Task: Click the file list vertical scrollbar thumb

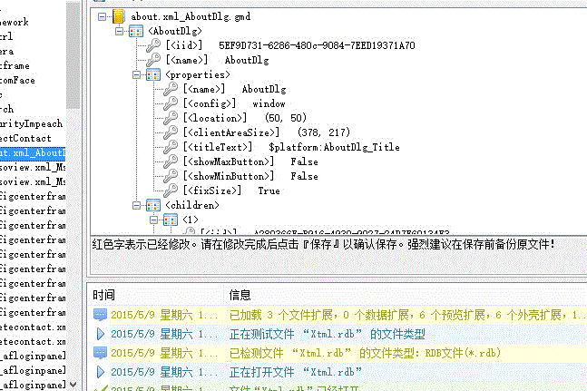Action: point(73,55)
